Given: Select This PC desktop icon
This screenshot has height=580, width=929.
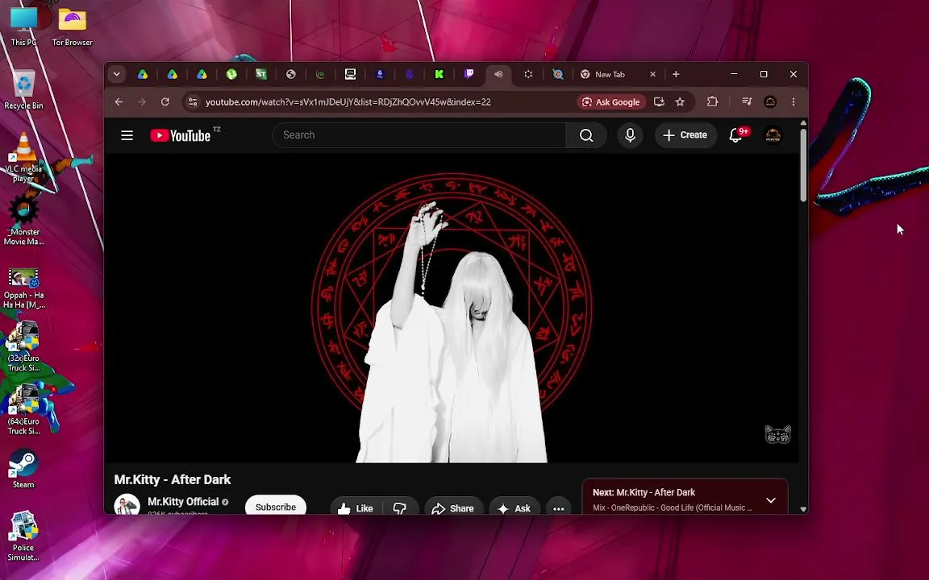Looking at the screenshot, I should pos(23,27).
